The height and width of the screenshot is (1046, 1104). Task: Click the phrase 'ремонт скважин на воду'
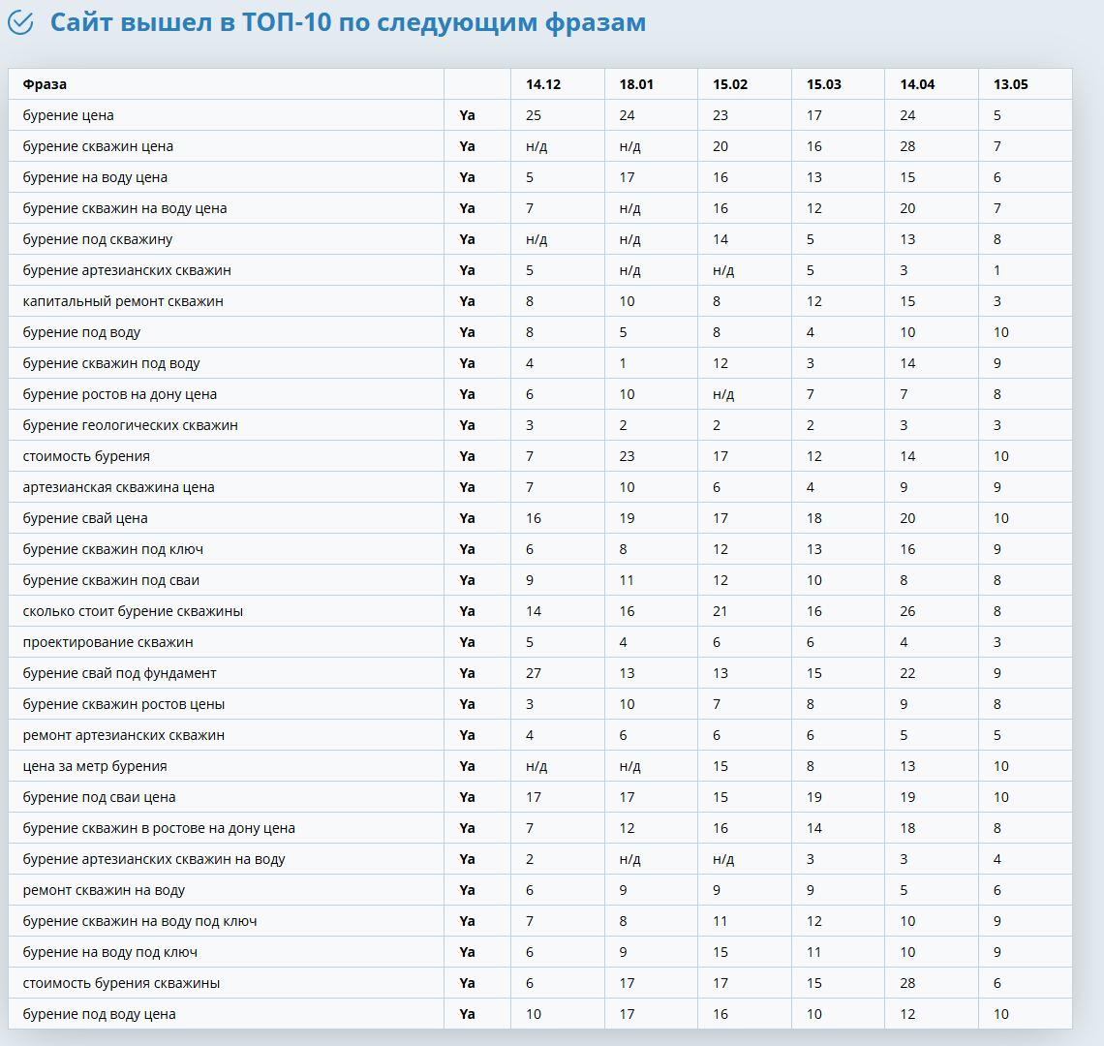tap(104, 890)
